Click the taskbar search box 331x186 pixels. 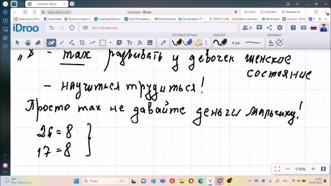click(x=105, y=181)
